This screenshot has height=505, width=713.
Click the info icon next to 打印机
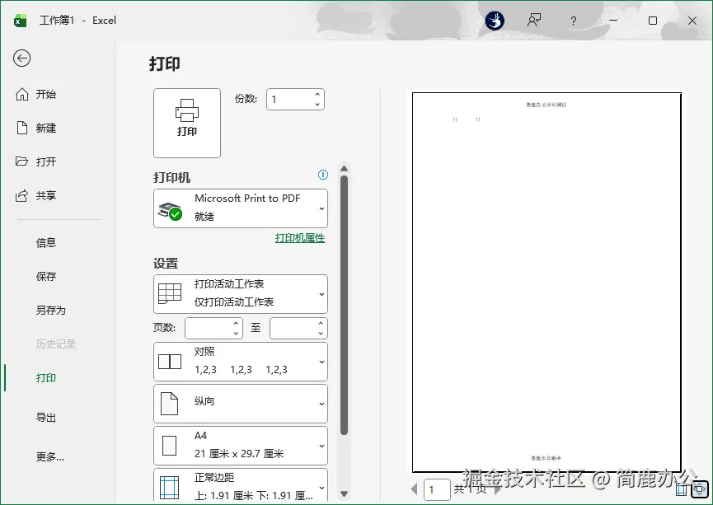(322, 175)
